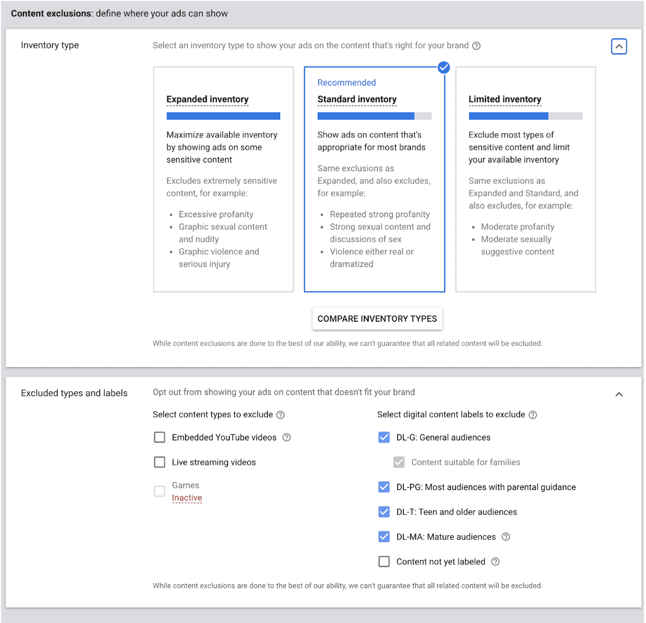
Task: Select the Expanded inventory card
Action: coord(224,179)
